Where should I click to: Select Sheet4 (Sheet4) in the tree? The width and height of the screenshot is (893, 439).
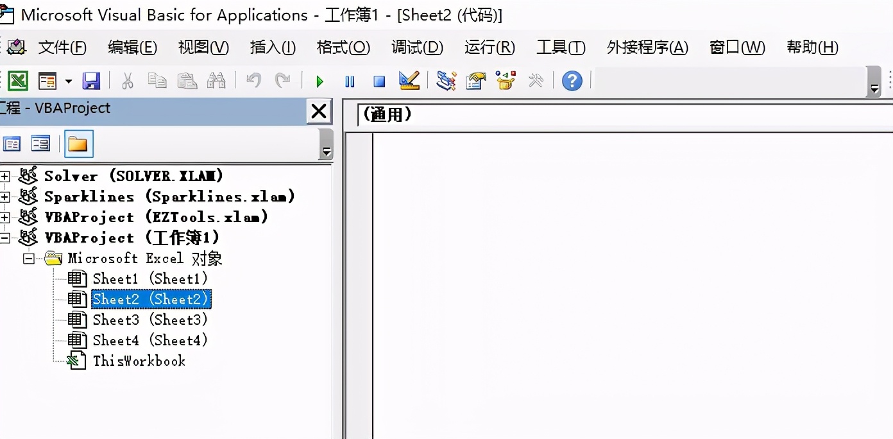(150, 340)
